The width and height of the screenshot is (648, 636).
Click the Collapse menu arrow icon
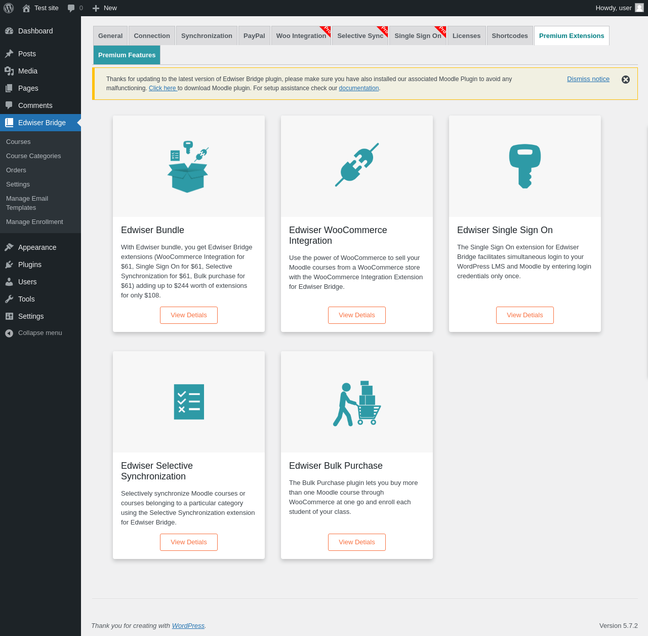[9, 333]
